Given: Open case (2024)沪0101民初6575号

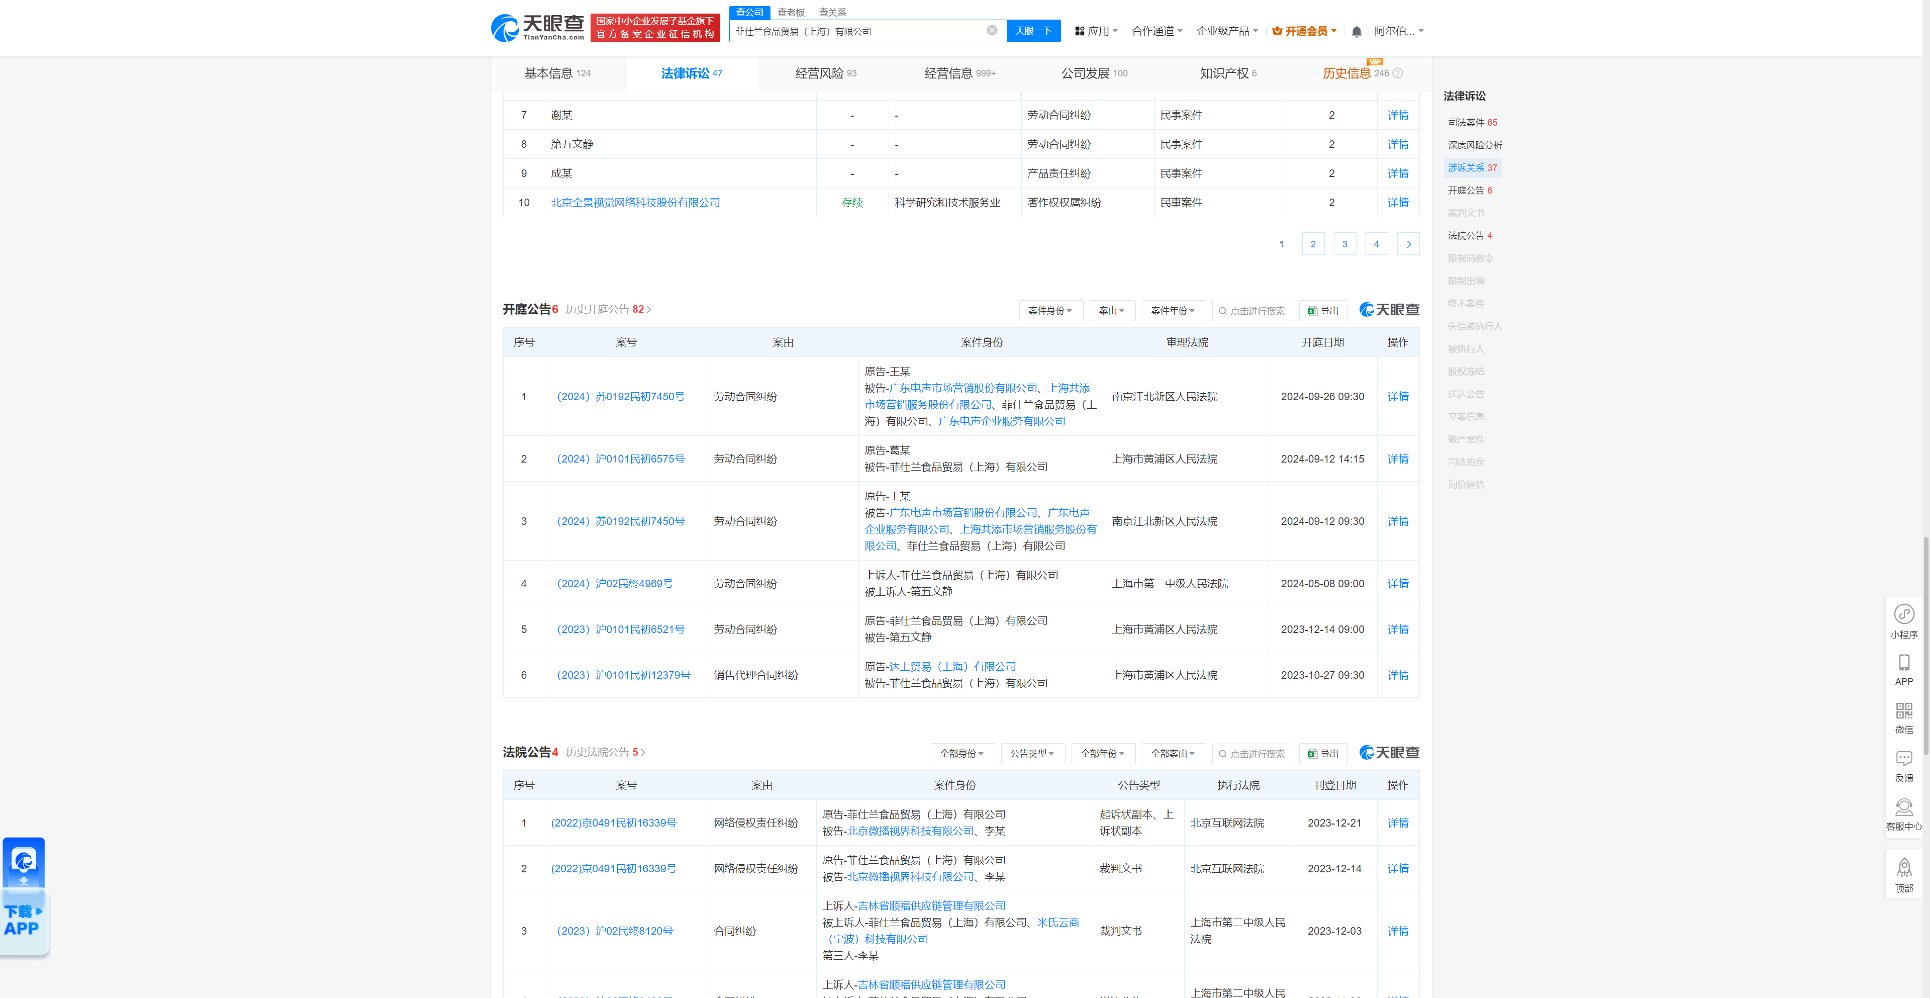Looking at the screenshot, I should tap(620, 459).
